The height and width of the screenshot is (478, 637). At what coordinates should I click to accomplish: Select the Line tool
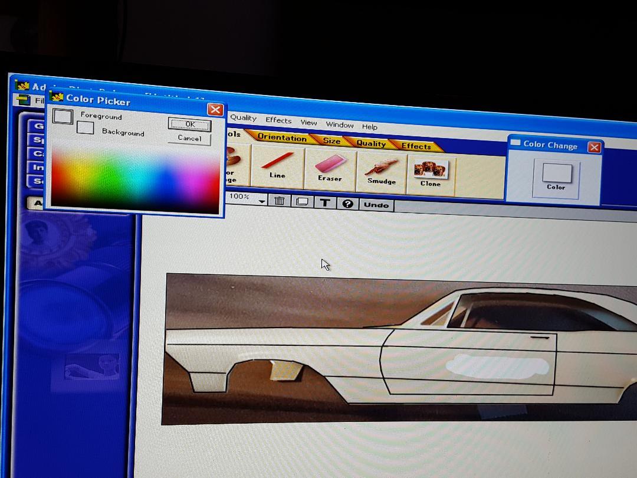277,165
